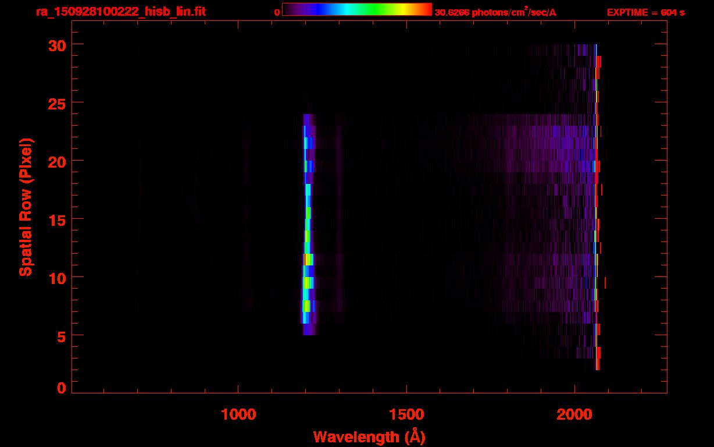
Task: Click the 30.6266 photons/cm²/sec/A label
Action: [495, 12]
